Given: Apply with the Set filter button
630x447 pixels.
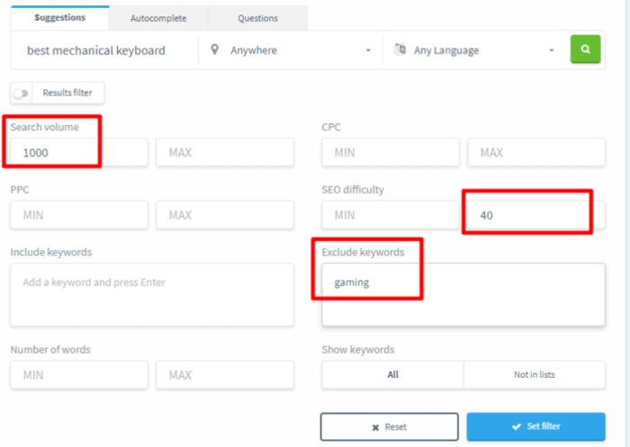Looking at the screenshot, I should coord(535,426).
